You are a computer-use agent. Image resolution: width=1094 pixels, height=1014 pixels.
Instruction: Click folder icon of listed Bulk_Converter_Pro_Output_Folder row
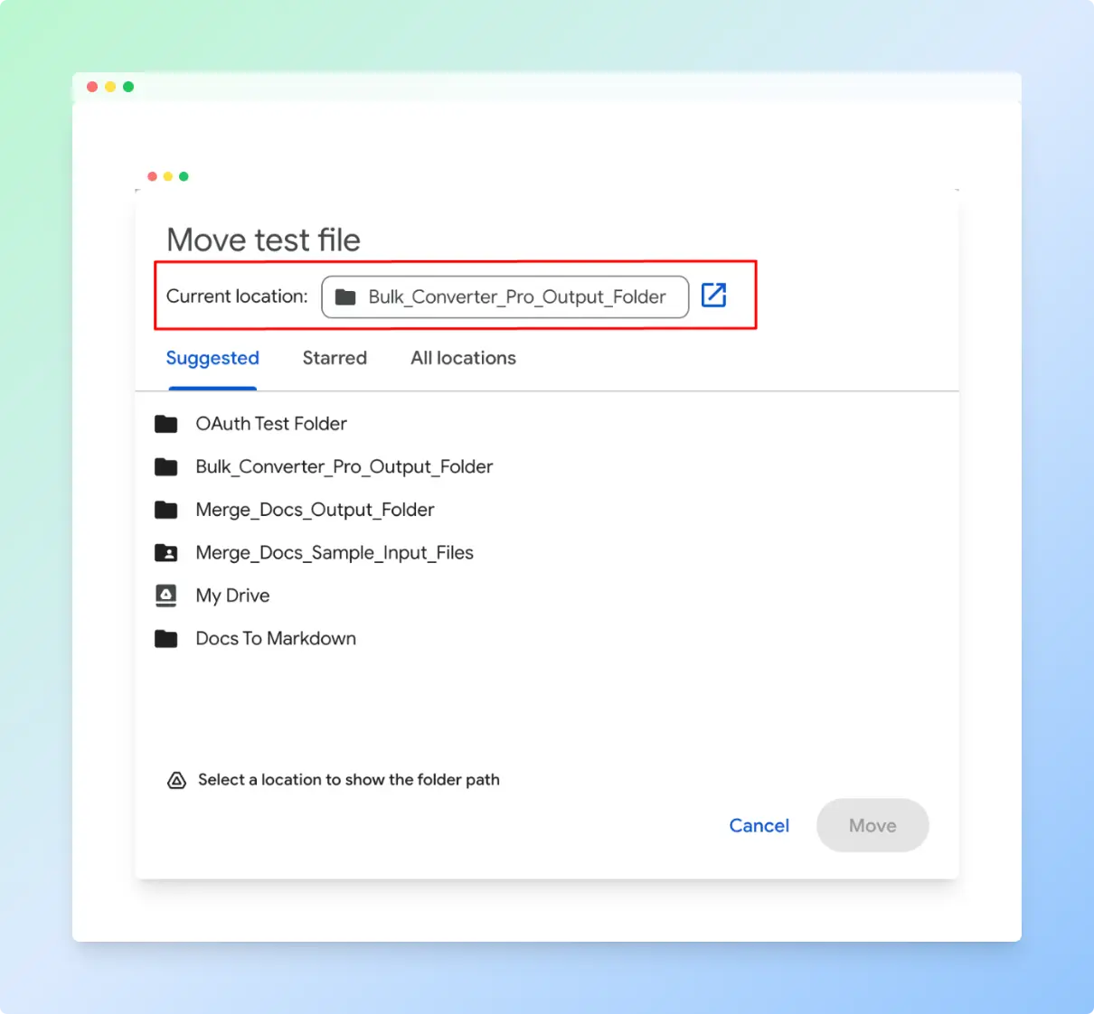tap(166, 466)
